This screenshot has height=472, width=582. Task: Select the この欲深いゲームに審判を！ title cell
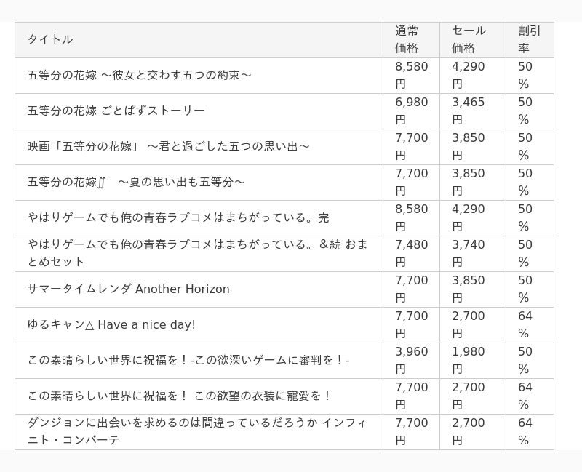coord(188,360)
